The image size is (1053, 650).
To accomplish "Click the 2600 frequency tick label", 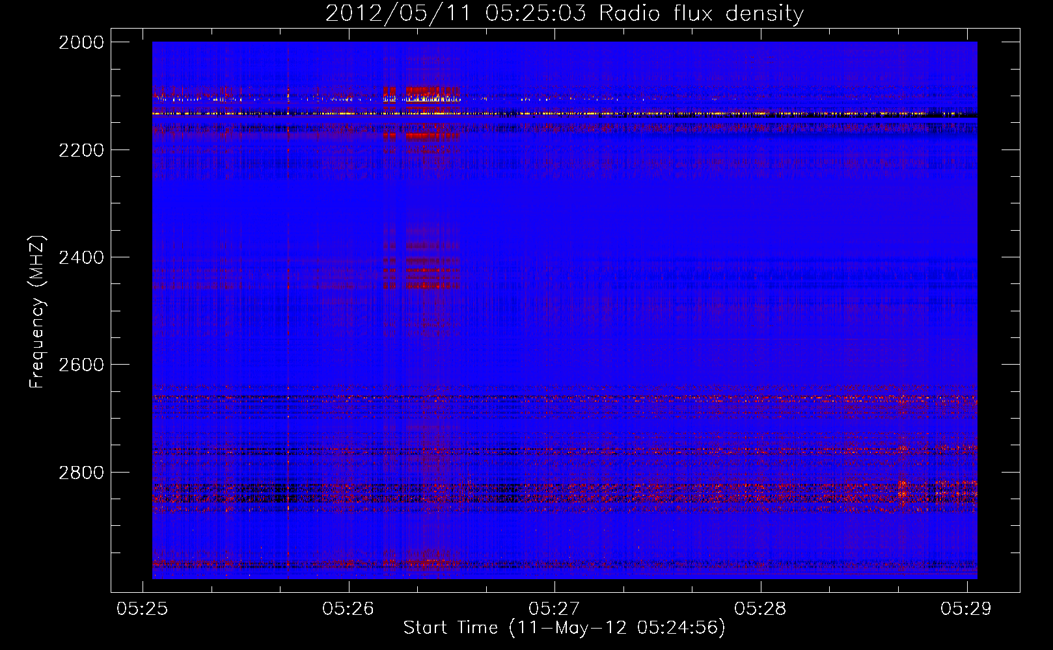I will pyautogui.click(x=81, y=365).
